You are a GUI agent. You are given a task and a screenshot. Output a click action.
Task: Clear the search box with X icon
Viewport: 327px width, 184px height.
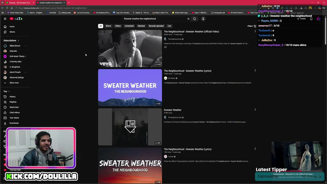188,19
